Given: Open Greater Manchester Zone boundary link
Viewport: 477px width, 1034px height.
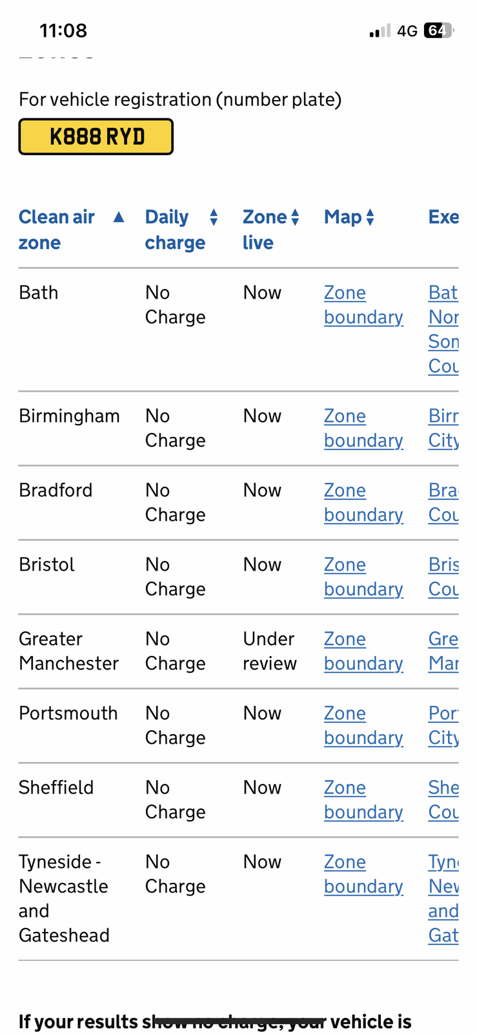Looking at the screenshot, I should tap(363, 651).
